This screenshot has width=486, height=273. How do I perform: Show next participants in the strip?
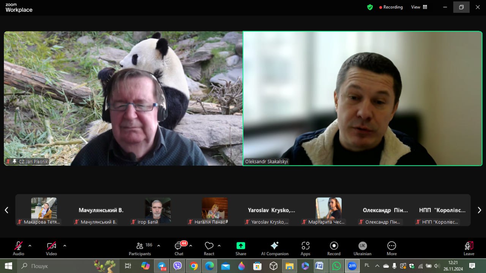479,210
